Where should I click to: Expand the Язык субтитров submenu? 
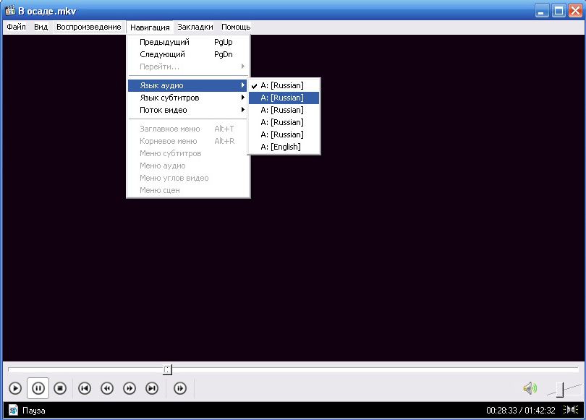pos(188,98)
